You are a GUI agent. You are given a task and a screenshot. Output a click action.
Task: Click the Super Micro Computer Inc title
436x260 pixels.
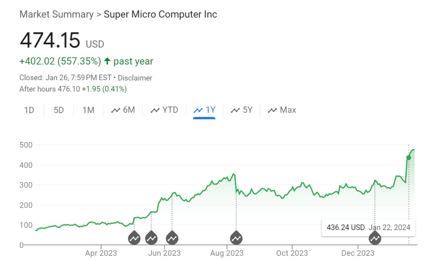pyautogui.click(x=161, y=14)
